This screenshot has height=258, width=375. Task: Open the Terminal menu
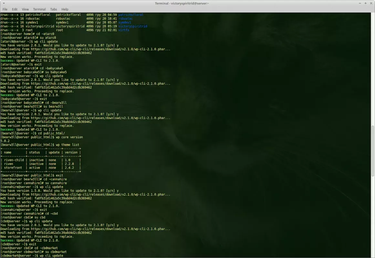(39, 9)
